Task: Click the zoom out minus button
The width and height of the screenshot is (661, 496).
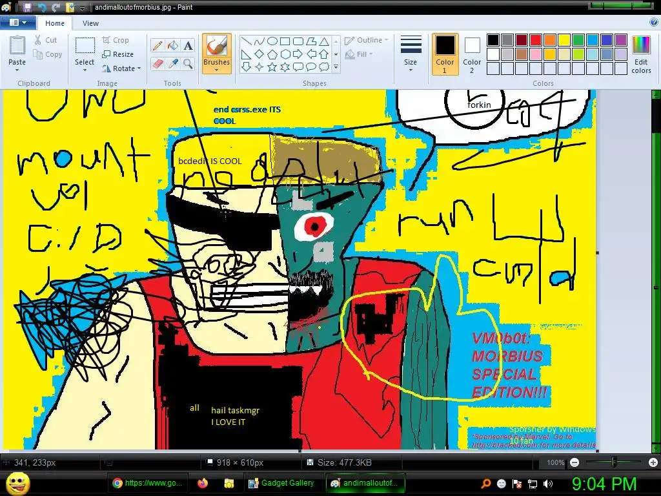Action: [574, 462]
